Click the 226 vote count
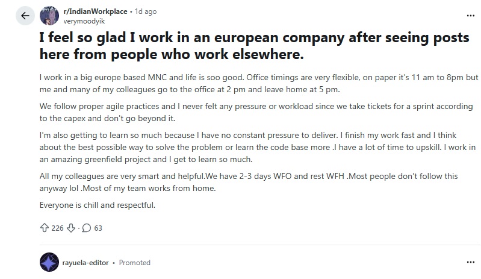The height and width of the screenshot is (279, 481). coord(57,228)
